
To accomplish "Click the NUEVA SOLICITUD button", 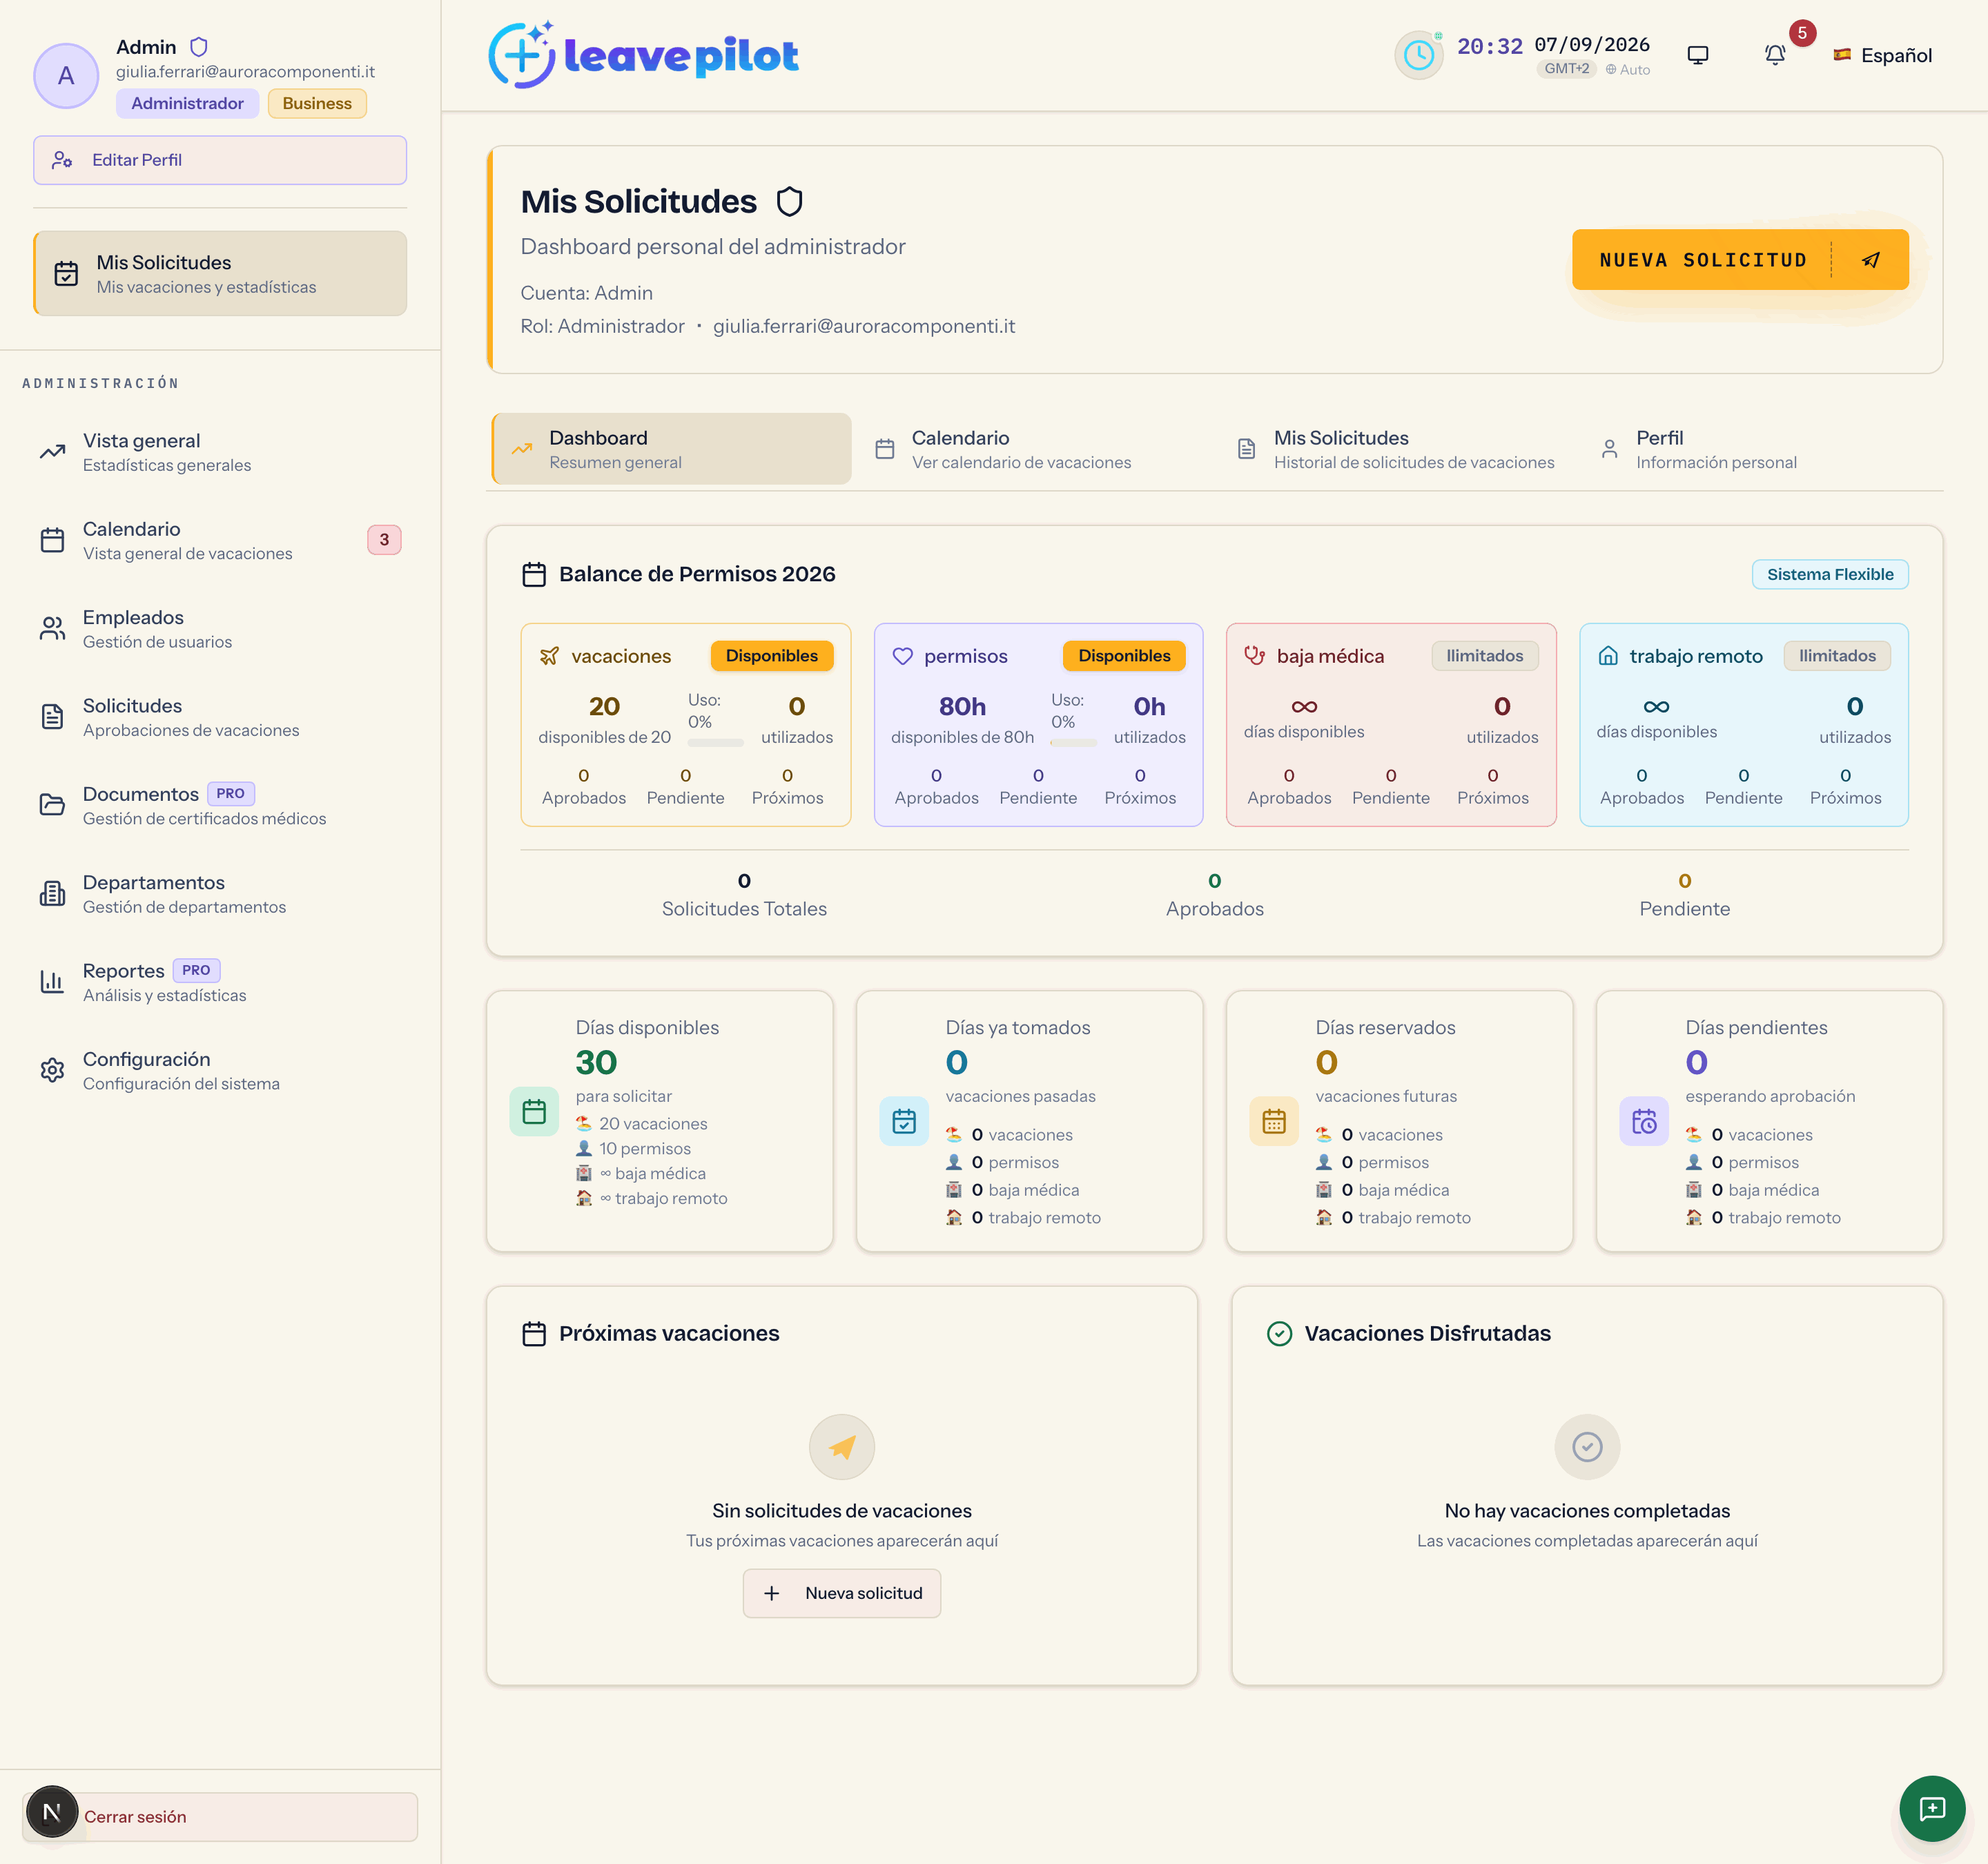I will [x=1740, y=260].
